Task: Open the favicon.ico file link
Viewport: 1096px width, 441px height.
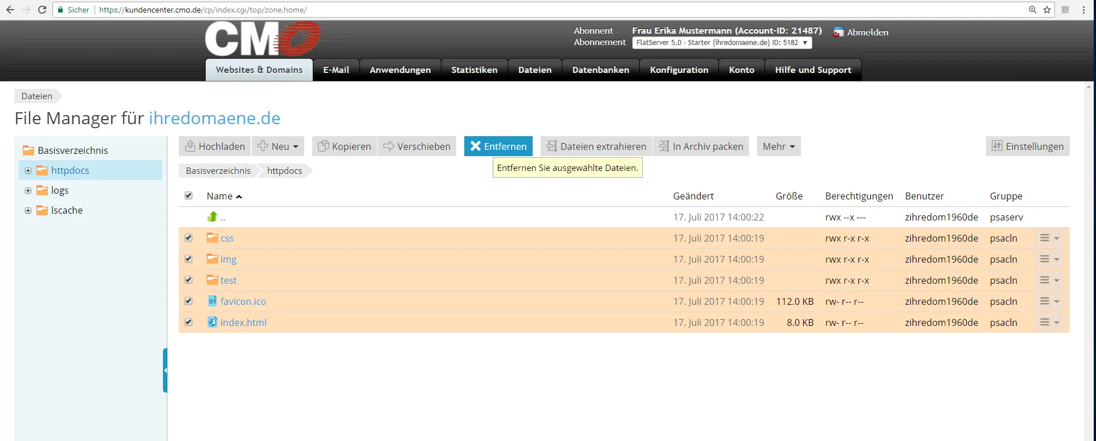Action: click(243, 301)
